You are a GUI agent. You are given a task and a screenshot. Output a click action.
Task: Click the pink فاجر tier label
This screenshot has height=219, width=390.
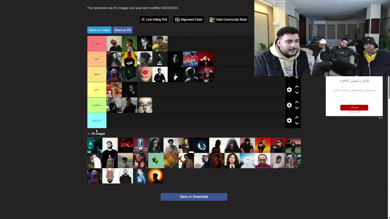click(97, 43)
